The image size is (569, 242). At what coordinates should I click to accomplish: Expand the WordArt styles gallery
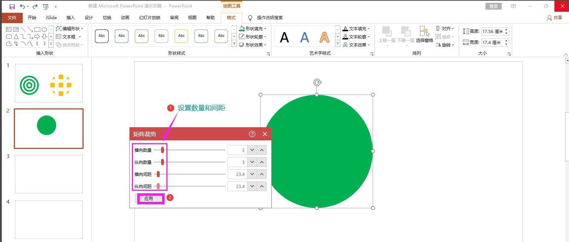tap(337, 44)
